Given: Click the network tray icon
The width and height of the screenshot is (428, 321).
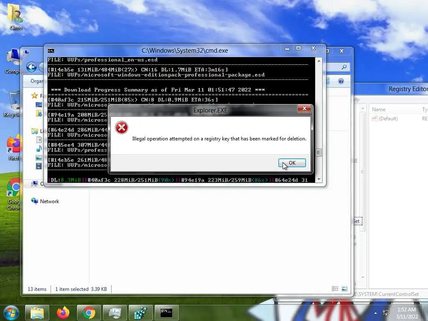Looking at the screenshot, I should (x=386, y=313).
